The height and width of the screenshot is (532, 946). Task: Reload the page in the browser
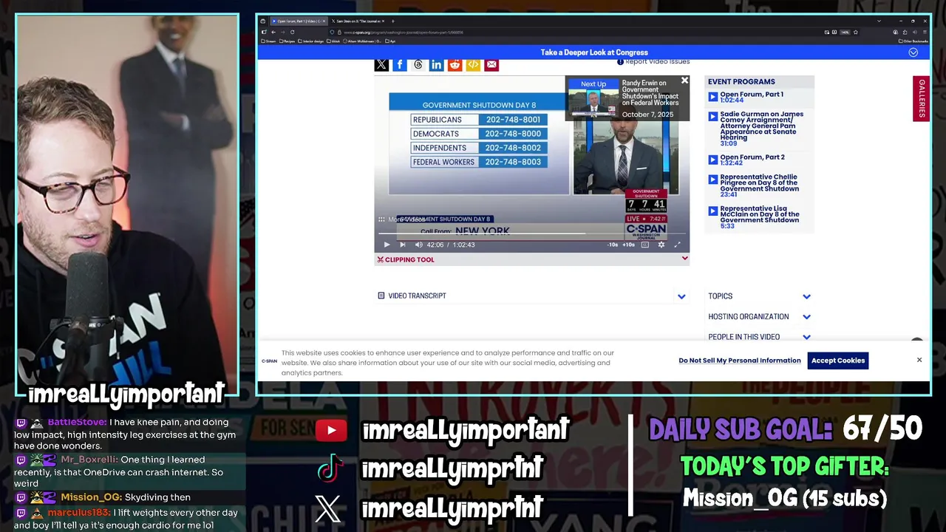(292, 32)
